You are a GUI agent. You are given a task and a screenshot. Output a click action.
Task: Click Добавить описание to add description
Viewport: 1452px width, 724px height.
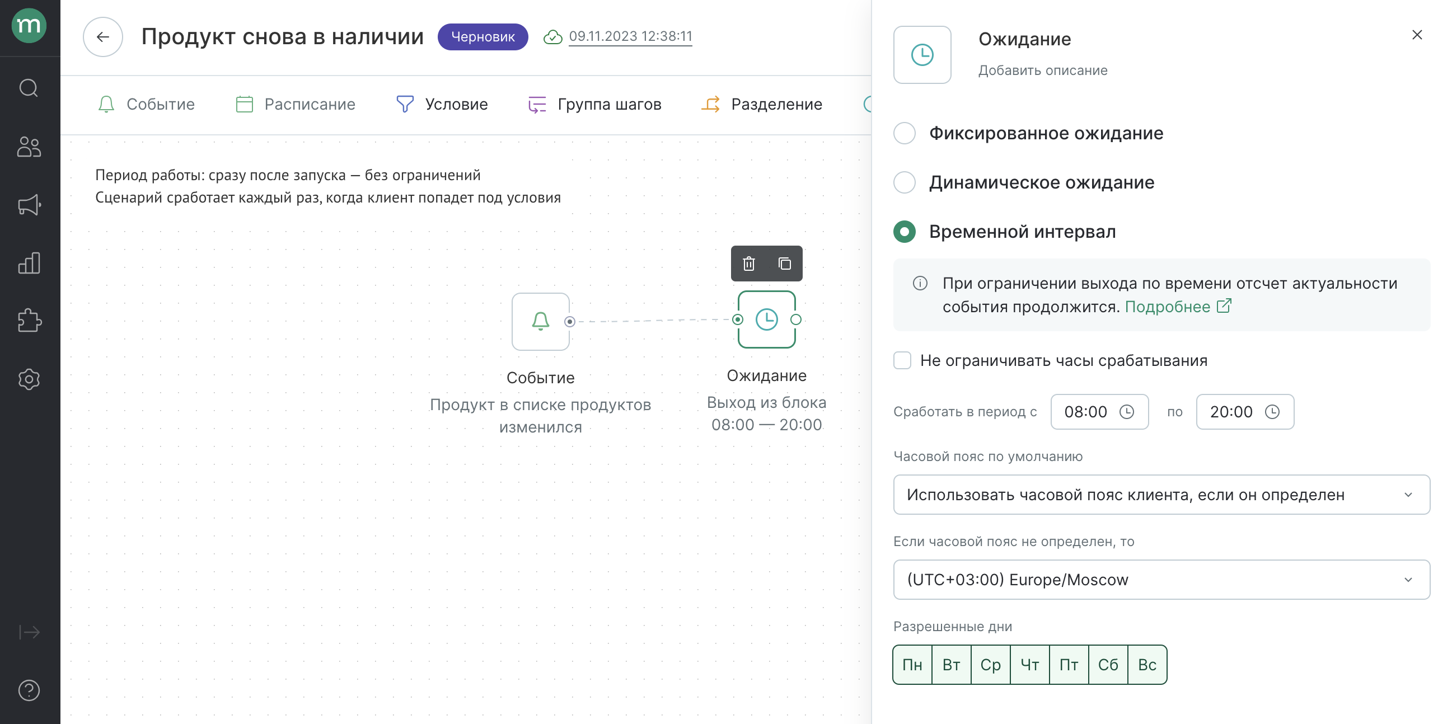pyautogui.click(x=1043, y=70)
